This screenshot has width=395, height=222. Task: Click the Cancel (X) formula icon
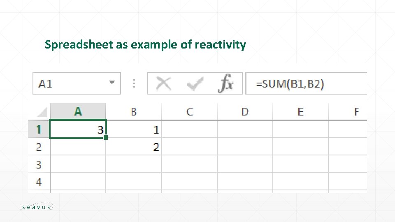[x=163, y=83]
